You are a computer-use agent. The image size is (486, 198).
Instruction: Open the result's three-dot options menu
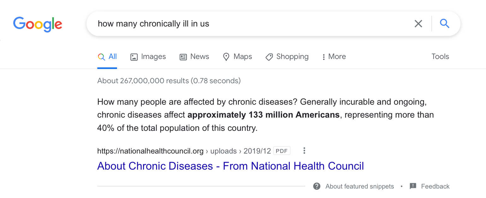coord(304,151)
